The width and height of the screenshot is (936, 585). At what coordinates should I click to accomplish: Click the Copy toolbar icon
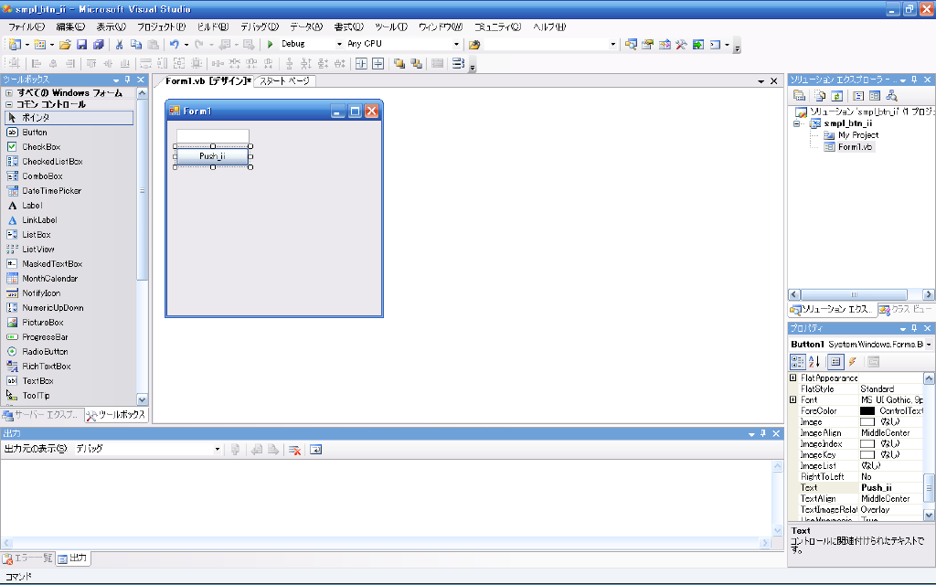[x=136, y=44]
